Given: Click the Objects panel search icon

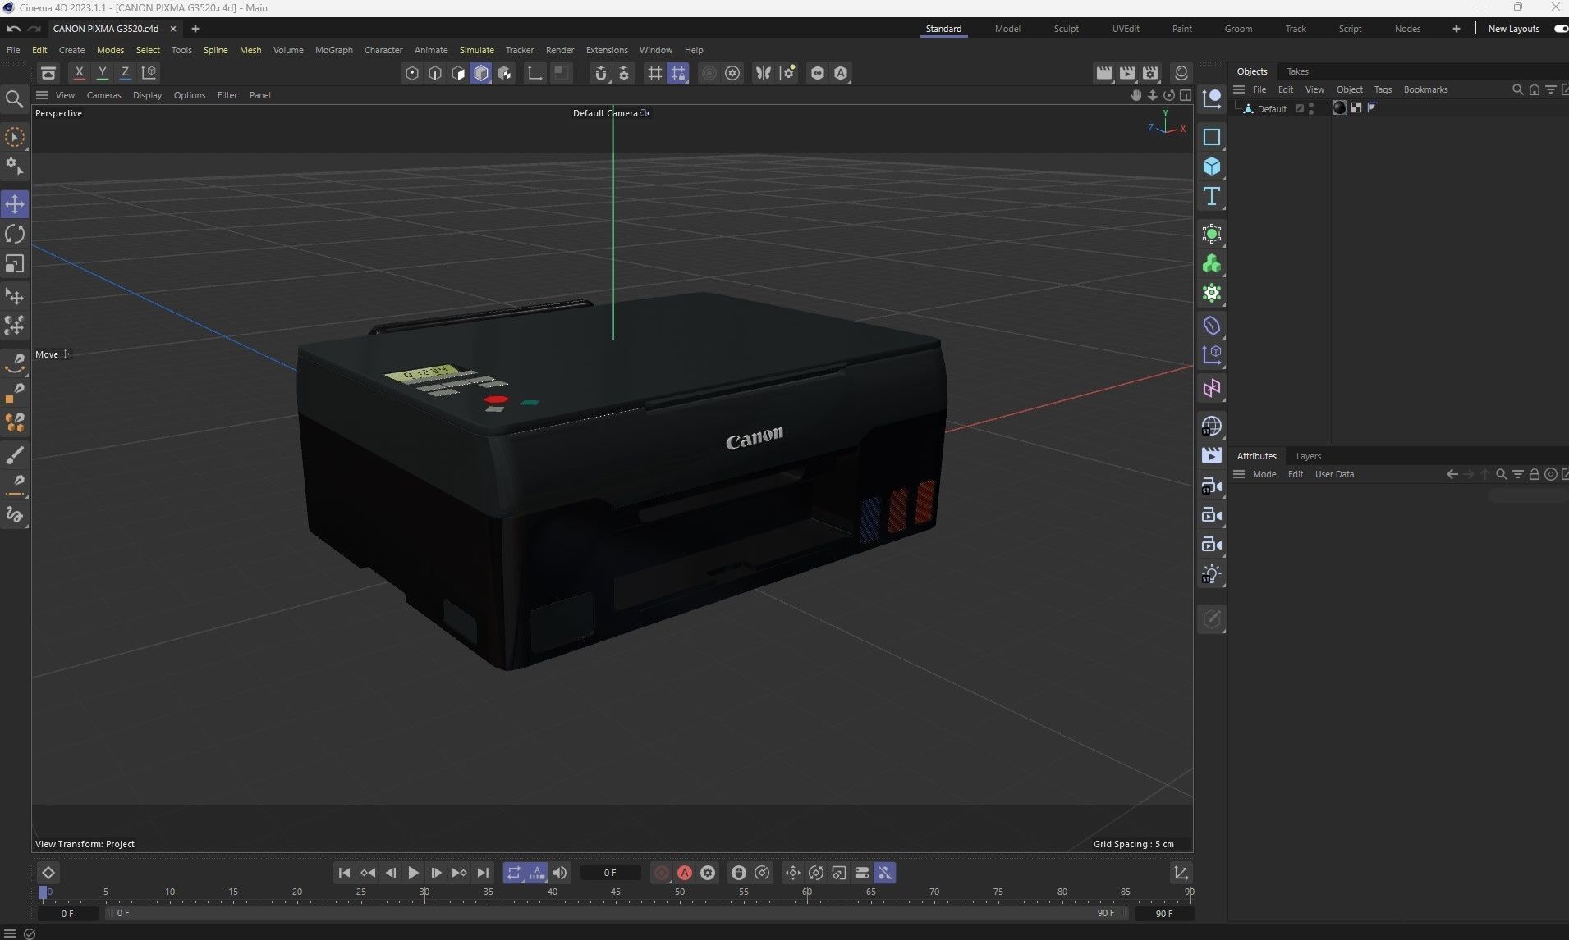Looking at the screenshot, I should [1517, 89].
